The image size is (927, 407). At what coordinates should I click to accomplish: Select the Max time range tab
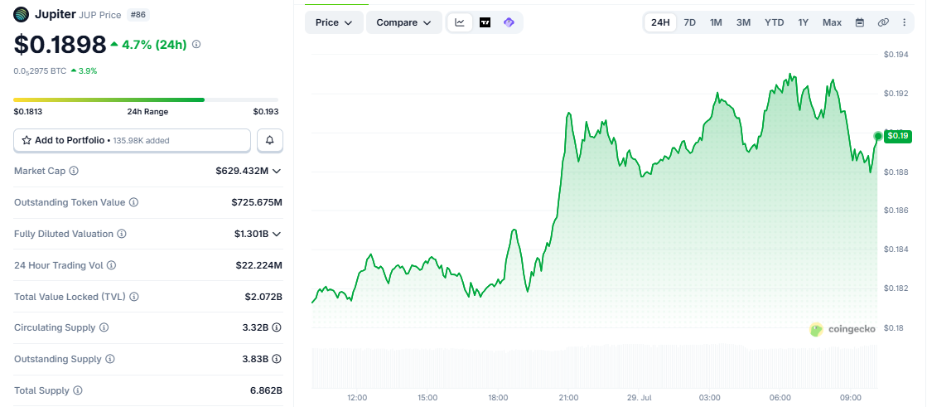(832, 22)
